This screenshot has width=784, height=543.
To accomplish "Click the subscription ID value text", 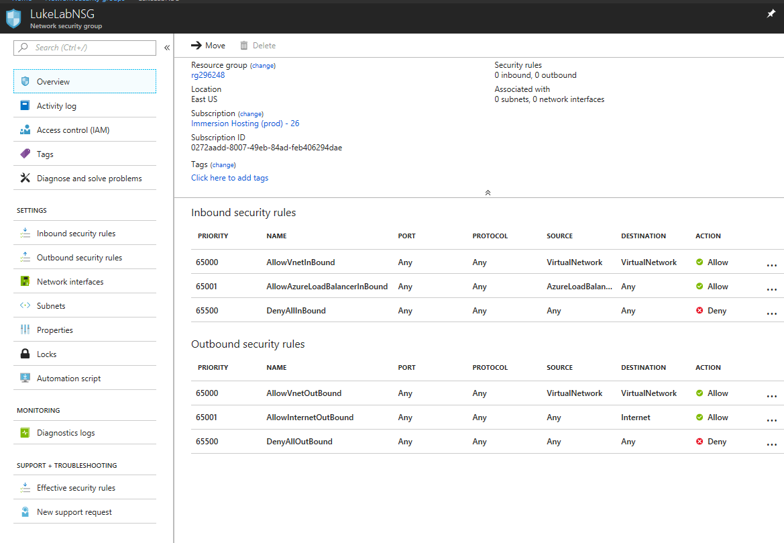I will point(266,148).
